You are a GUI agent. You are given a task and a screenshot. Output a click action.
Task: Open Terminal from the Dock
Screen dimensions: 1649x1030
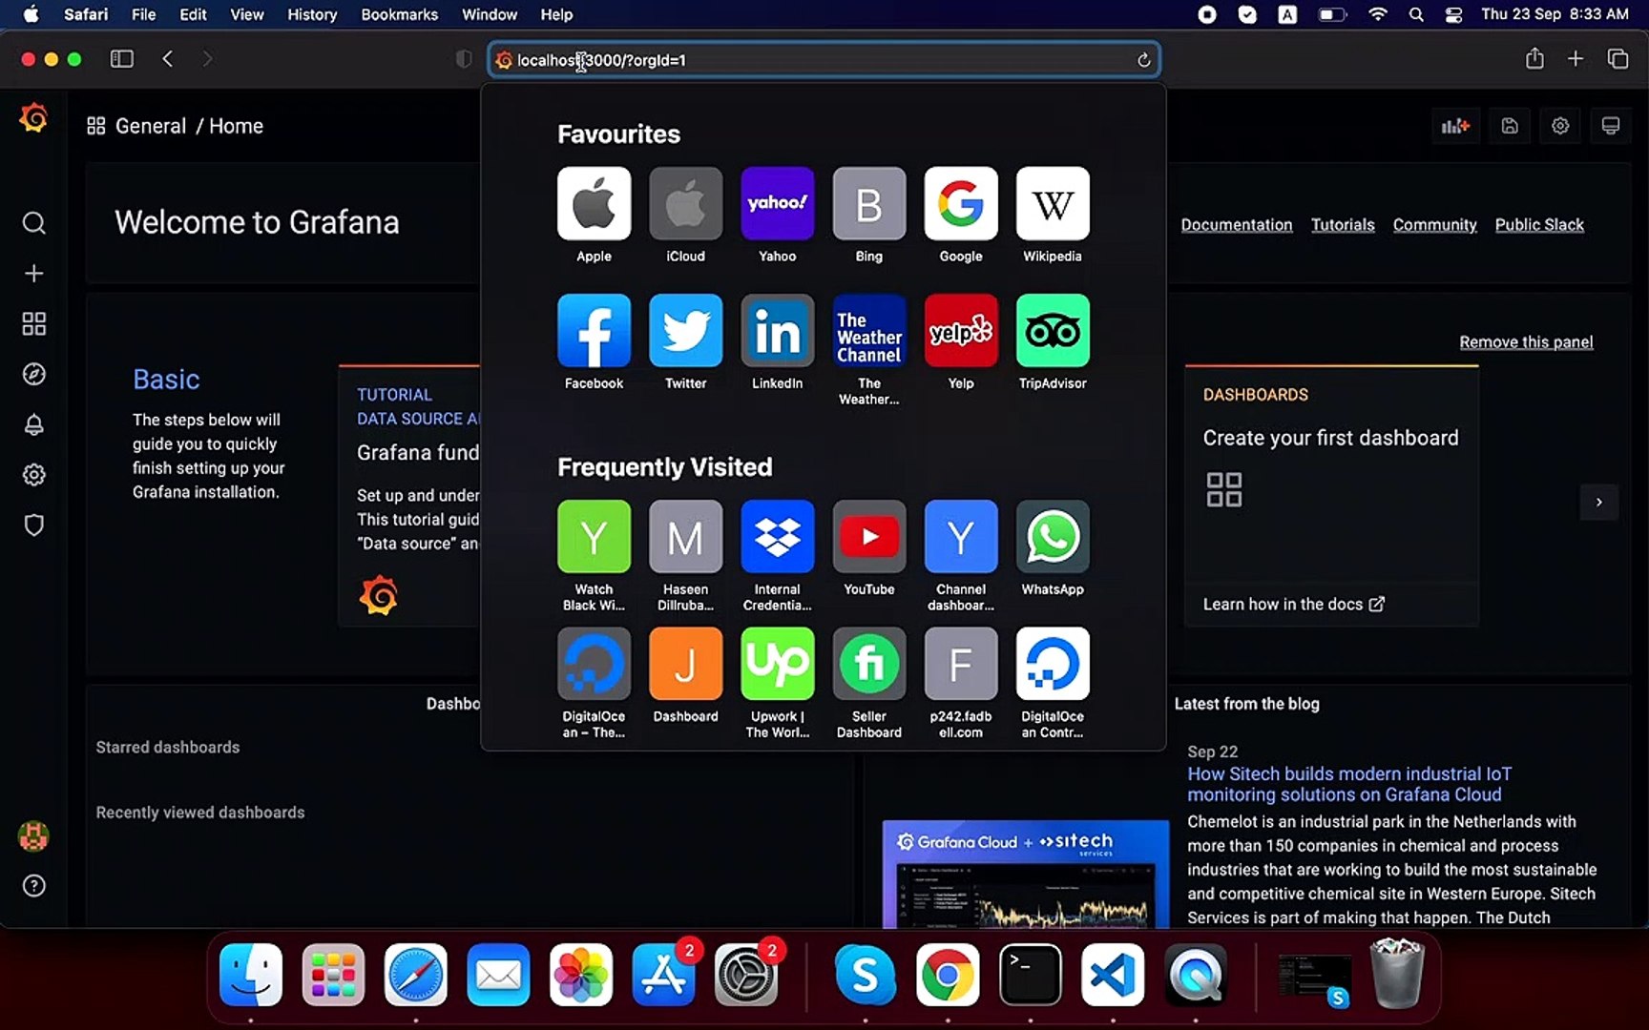click(x=1031, y=975)
